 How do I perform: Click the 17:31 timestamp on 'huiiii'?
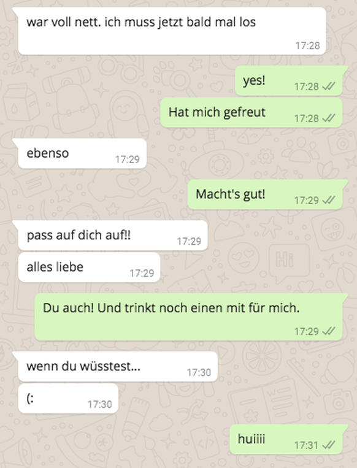[306, 445]
